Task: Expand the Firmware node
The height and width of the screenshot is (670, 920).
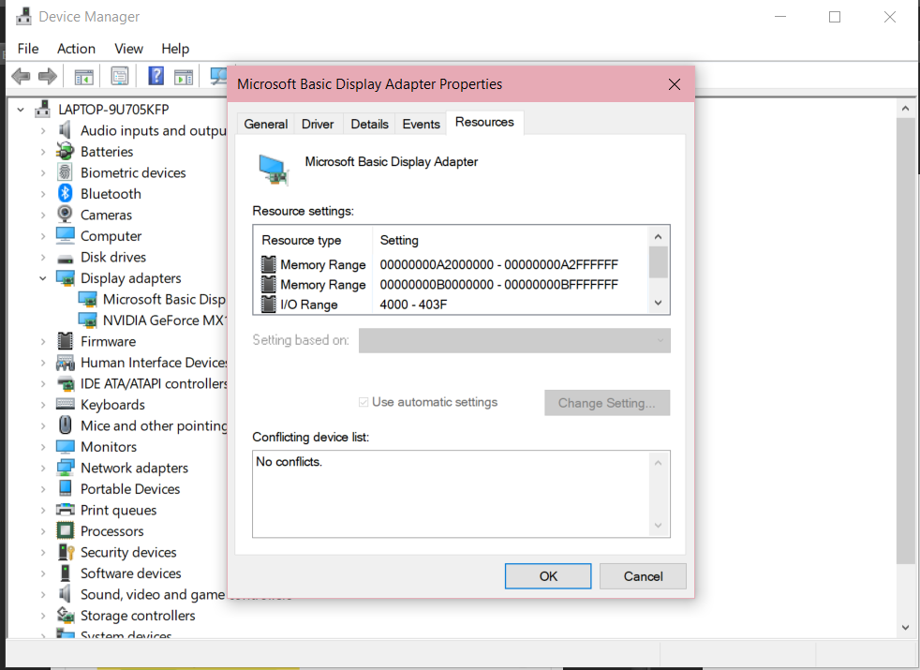Action: [x=43, y=341]
